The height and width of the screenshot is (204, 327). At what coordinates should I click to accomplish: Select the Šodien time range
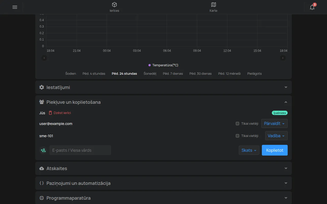pos(71,74)
